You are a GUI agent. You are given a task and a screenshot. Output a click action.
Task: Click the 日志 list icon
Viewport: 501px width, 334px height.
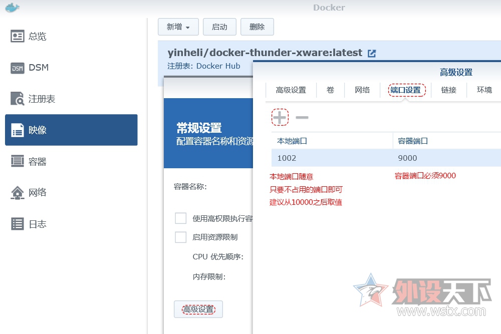[17, 224]
